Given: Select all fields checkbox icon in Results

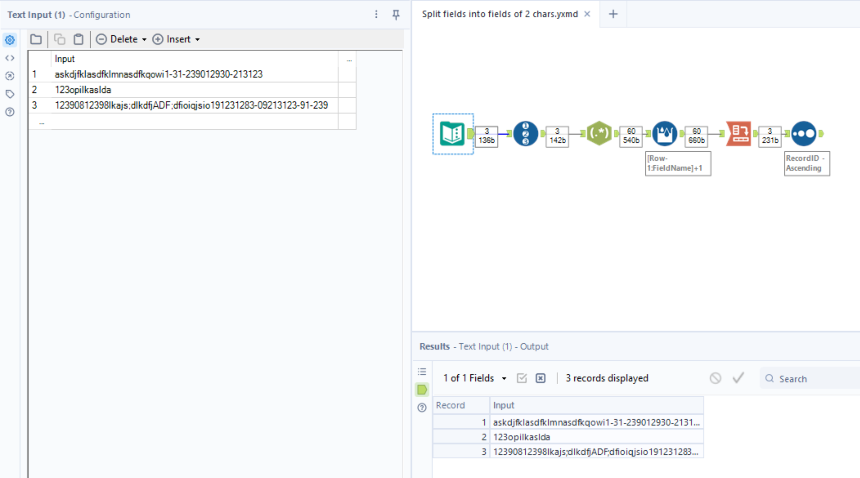Looking at the screenshot, I should pos(521,378).
